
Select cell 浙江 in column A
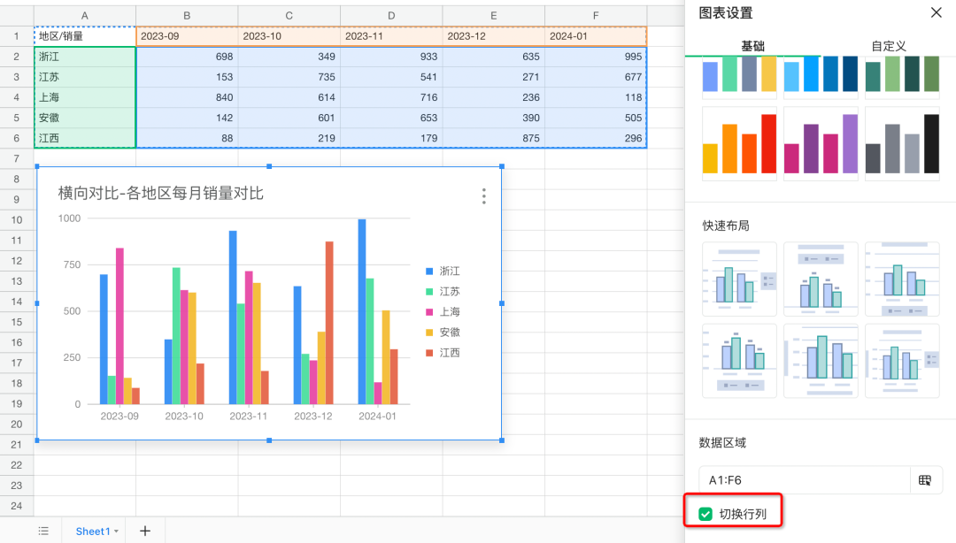point(85,57)
